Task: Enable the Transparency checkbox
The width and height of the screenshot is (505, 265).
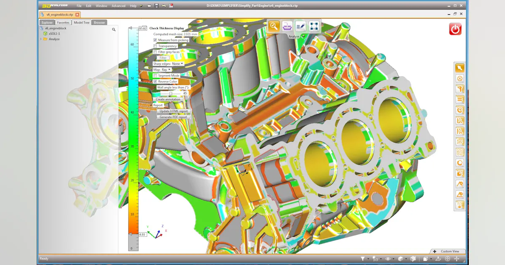Action: coord(155,46)
